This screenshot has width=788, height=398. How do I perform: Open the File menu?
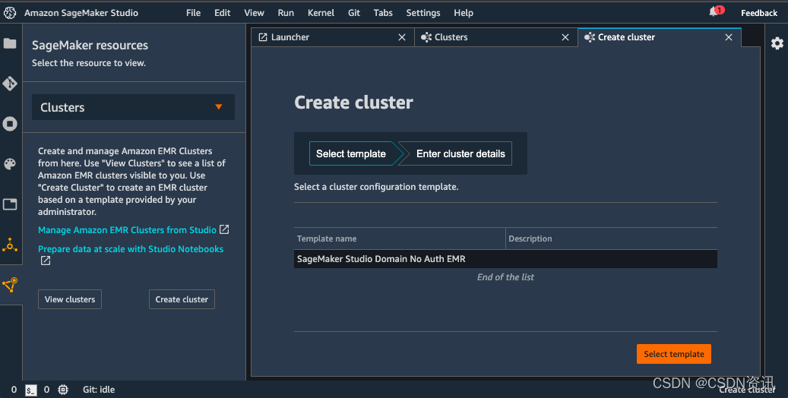[x=193, y=13]
